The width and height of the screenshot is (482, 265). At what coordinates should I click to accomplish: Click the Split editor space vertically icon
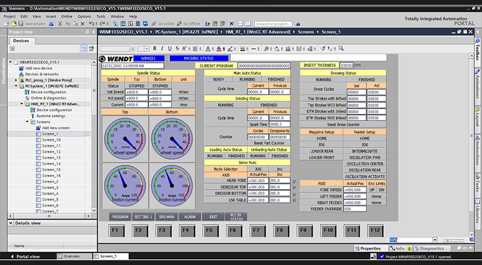[248, 23]
